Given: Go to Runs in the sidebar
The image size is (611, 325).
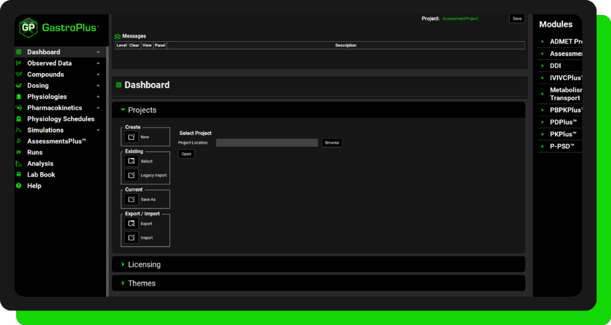Looking at the screenshot, I should 35,153.
